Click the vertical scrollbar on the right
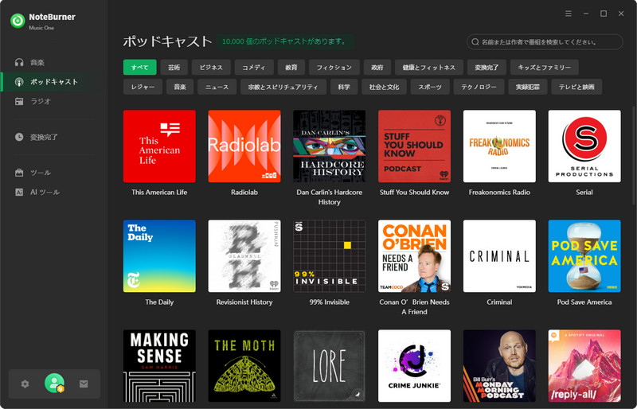 pyautogui.click(x=632, y=159)
